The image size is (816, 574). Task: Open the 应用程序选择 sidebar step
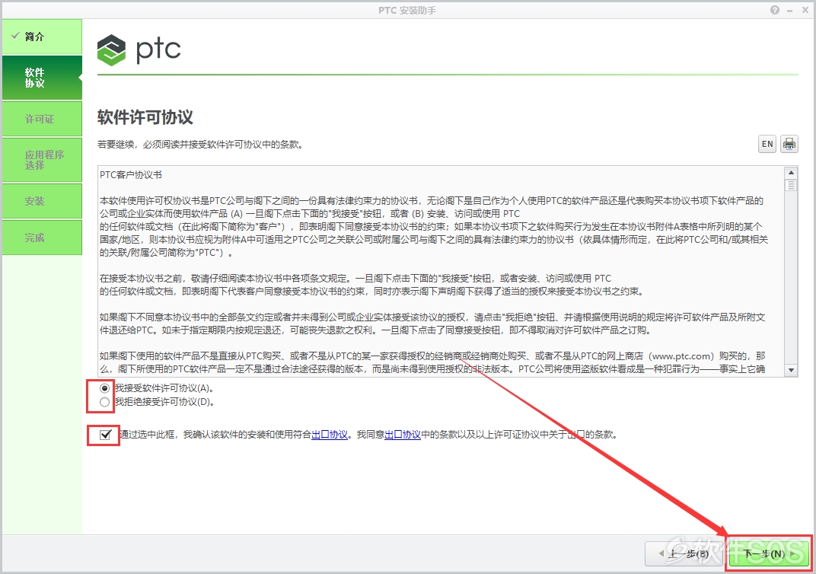tap(42, 160)
